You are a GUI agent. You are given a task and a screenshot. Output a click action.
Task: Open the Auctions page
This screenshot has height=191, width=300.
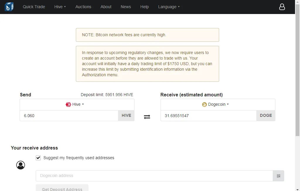pyautogui.click(x=83, y=7)
